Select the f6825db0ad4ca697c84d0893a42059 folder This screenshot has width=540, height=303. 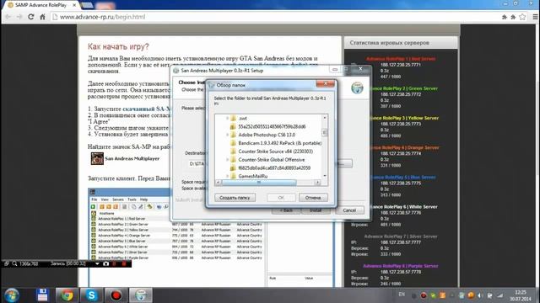pos(274,168)
